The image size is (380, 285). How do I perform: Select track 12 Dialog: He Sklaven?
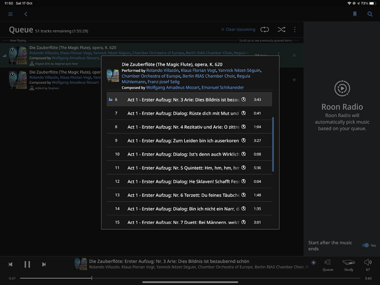pyautogui.click(x=189, y=181)
